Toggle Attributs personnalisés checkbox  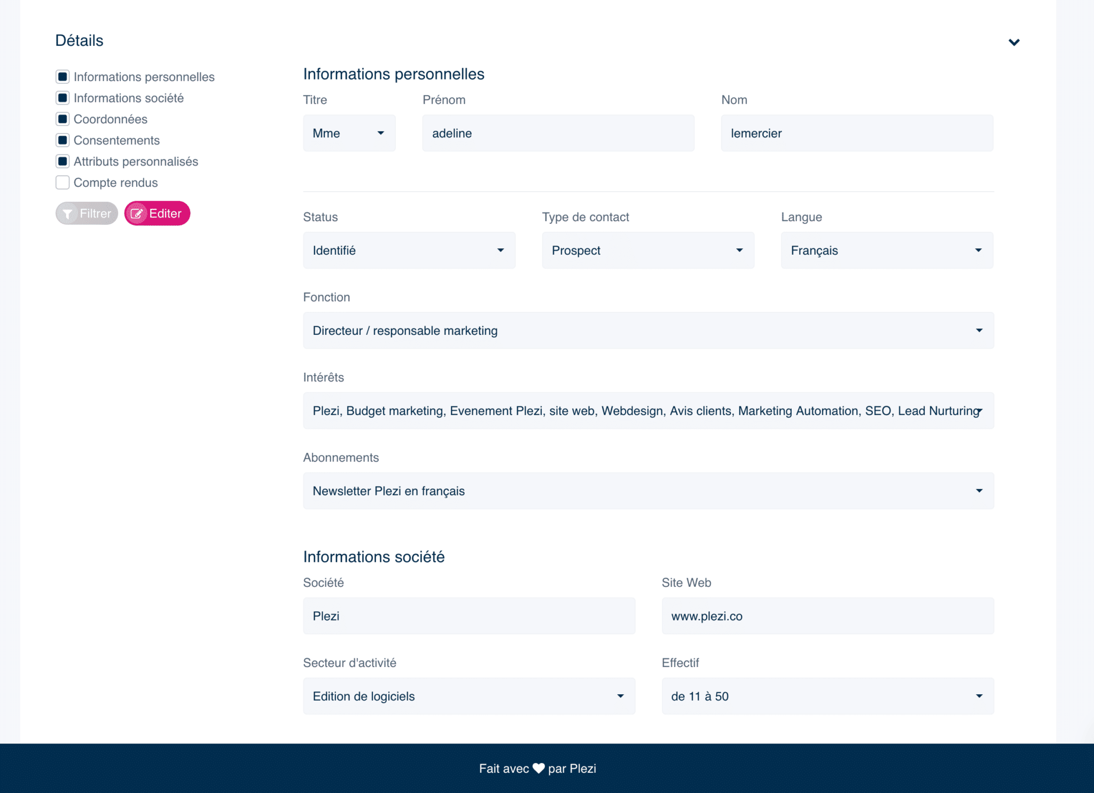click(62, 161)
